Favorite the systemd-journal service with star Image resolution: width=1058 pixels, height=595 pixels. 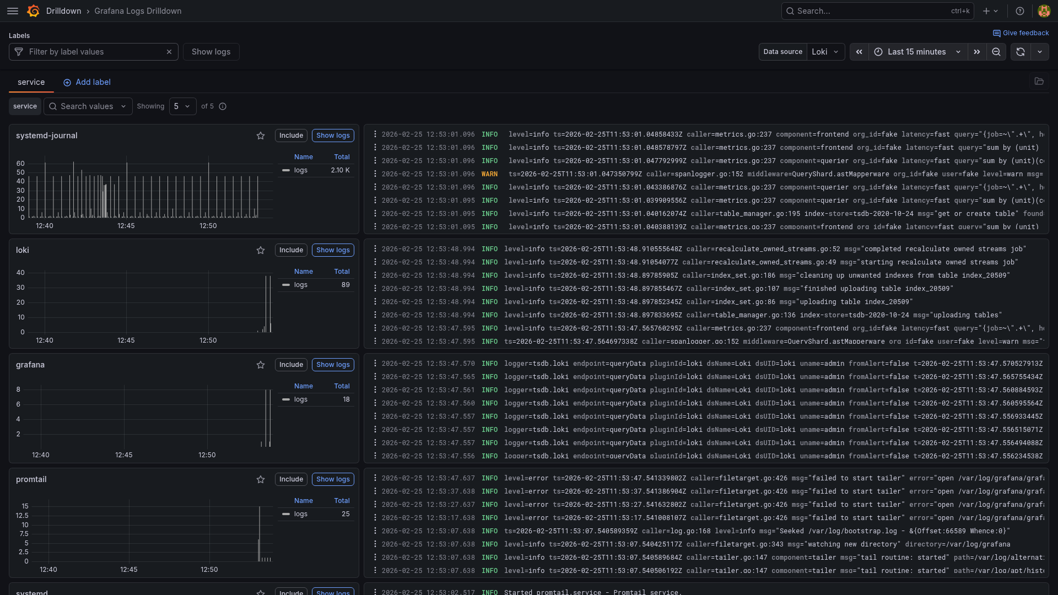[261, 136]
